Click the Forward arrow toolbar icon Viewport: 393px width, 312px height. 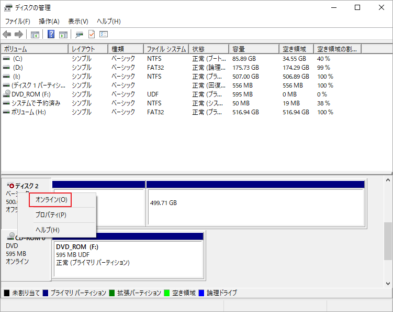tap(19, 34)
